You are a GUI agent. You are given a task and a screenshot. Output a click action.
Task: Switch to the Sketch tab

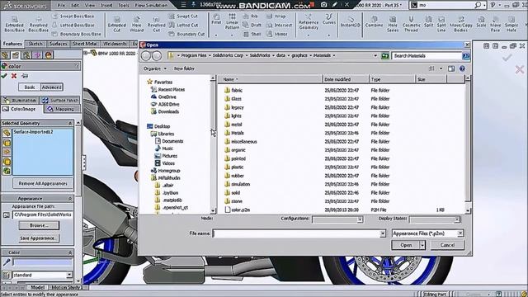click(x=35, y=44)
